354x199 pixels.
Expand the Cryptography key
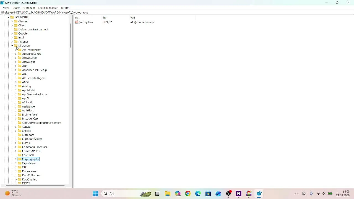point(16,159)
